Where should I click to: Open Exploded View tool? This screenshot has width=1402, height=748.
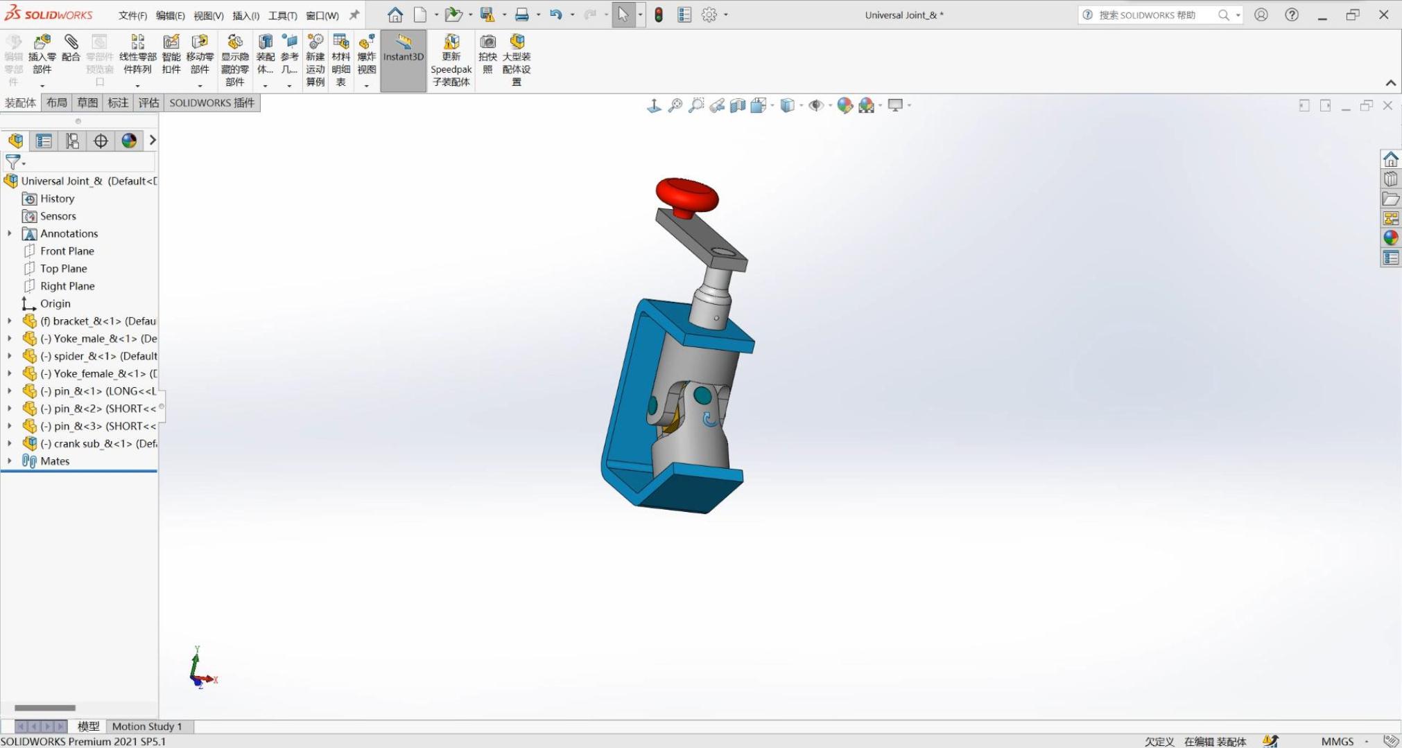click(366, 43)
